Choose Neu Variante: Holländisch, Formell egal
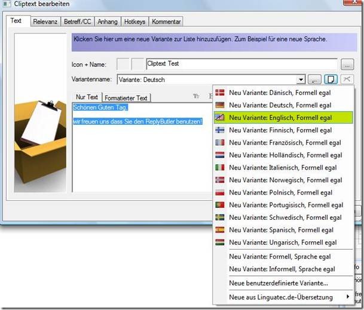 coord(283,155)
